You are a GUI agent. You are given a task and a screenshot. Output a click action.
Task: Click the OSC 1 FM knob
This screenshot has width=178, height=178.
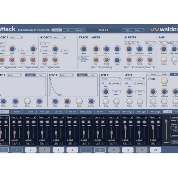(x=33, y=48)
